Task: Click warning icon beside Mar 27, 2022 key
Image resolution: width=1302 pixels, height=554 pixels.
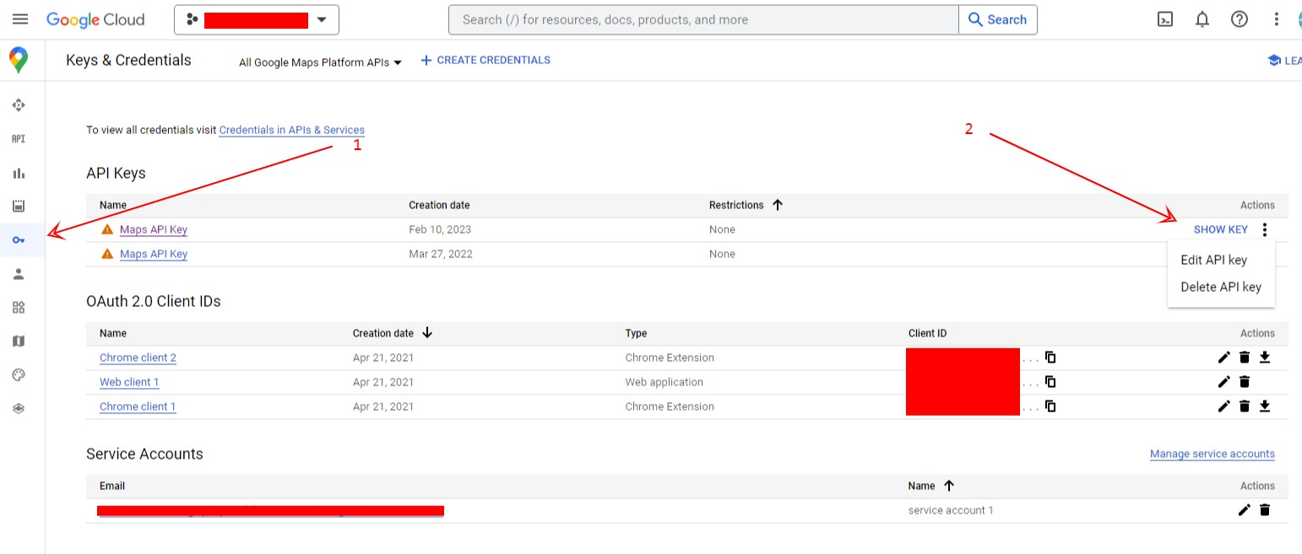Action: point(107,254)
